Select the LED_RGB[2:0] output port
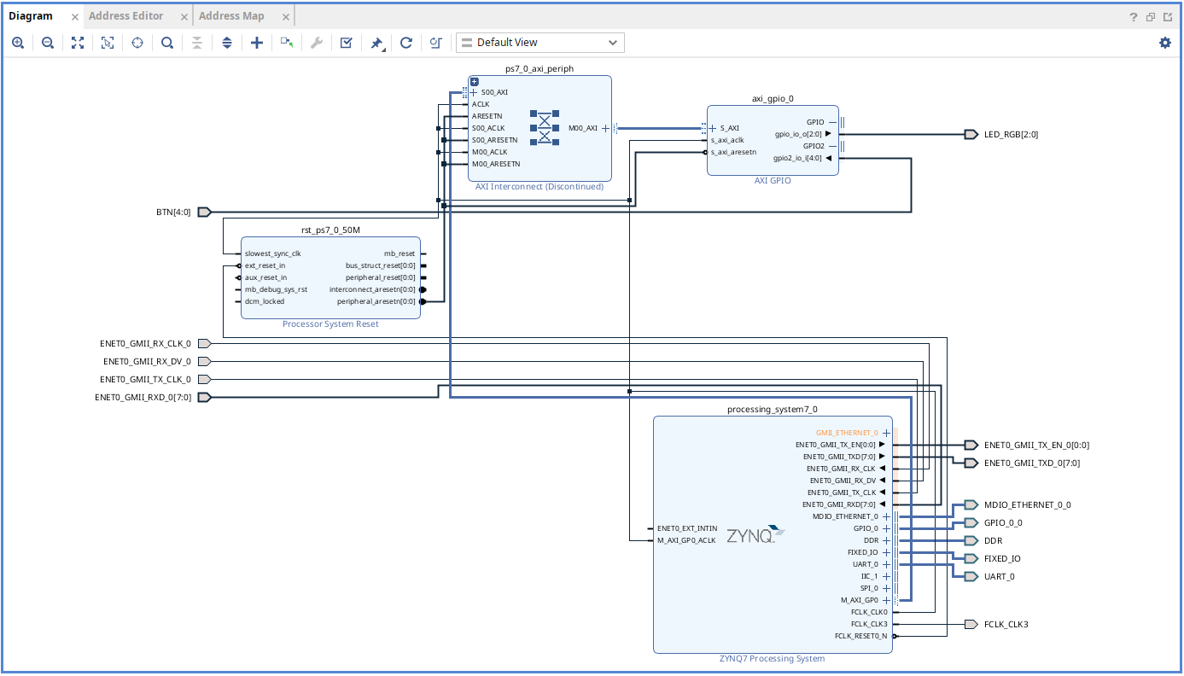 tap(971, 134)
